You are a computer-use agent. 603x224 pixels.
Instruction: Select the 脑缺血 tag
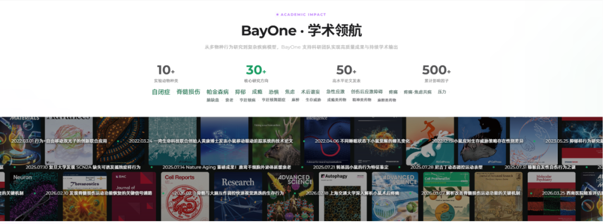click(x=213, y=100)
